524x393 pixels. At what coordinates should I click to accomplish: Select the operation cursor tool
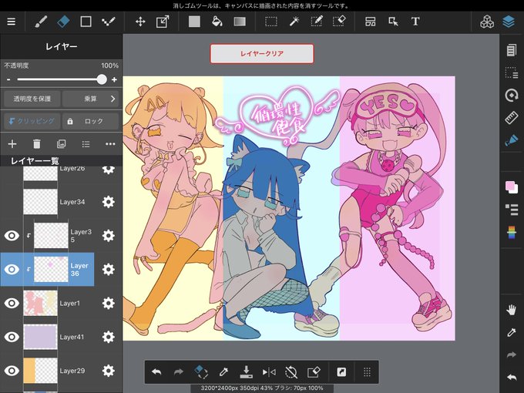393,22
